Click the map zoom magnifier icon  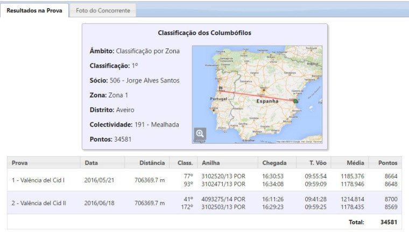[x=200, y=134]
